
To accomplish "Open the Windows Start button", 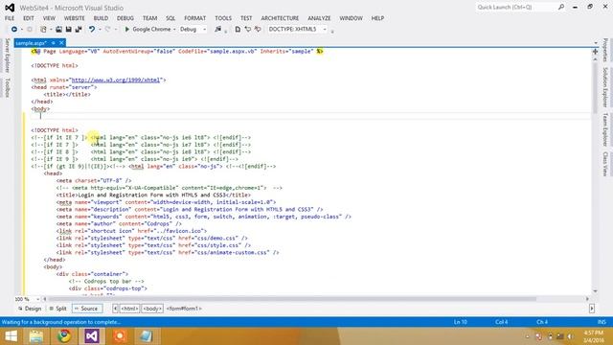I will coord(11,336).
